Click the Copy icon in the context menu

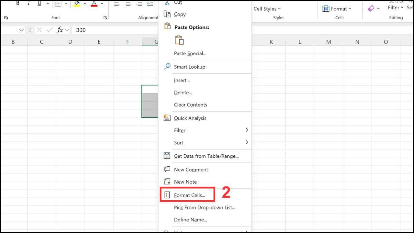click(x=167, y=14)
